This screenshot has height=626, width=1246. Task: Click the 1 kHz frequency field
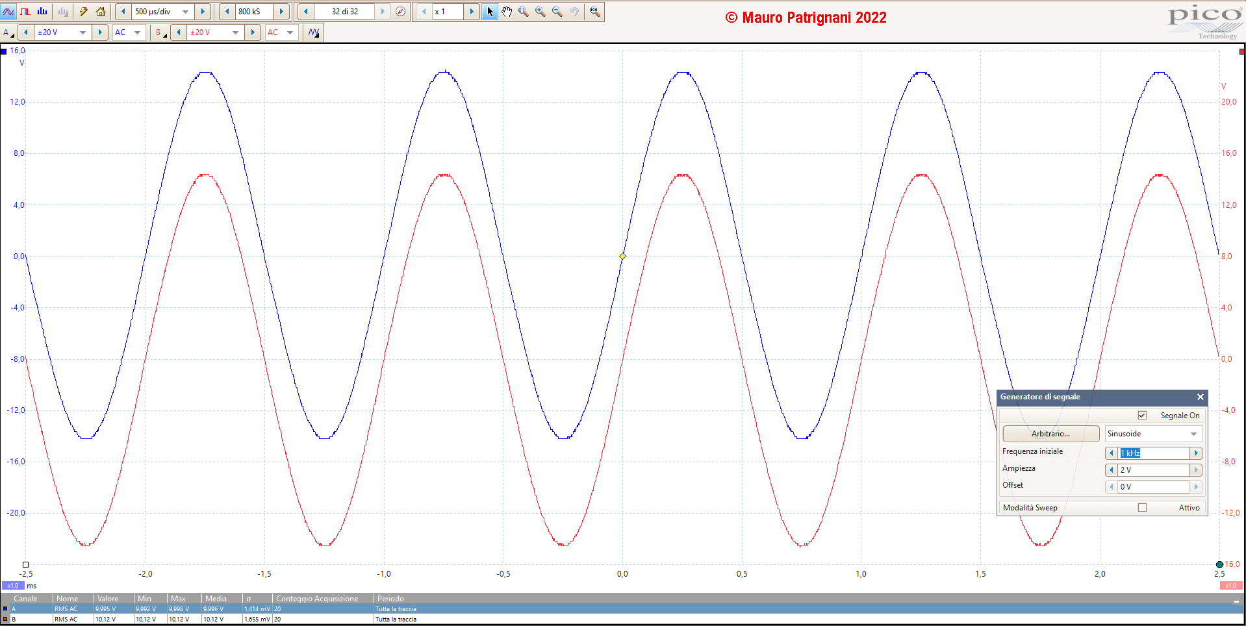tap(1153, 453)
